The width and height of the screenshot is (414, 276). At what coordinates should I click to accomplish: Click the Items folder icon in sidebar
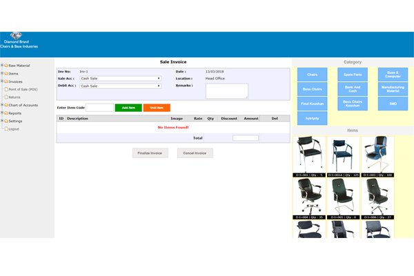pyautogui.click(x=6, y=73)
